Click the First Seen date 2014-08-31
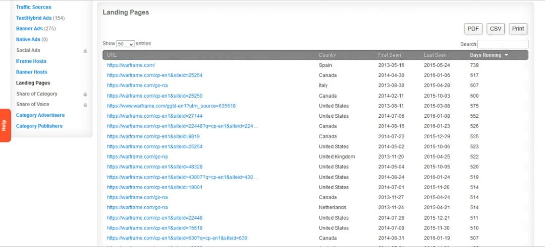This screenshot has height=247, width=545. [x=391, y=238]
